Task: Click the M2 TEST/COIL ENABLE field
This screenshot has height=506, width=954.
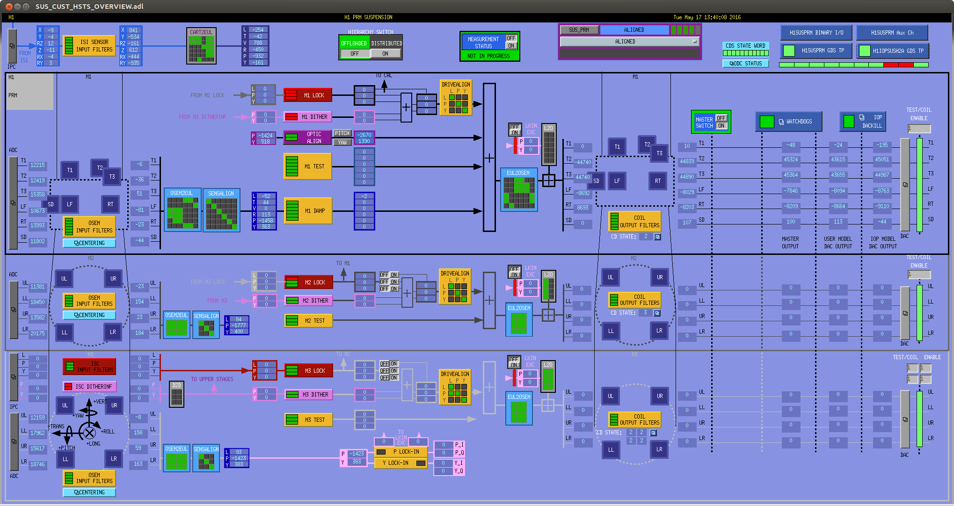Action: 919,275
